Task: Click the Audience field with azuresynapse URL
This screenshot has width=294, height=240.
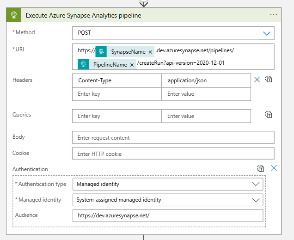Action: click(x=168, y=215)
